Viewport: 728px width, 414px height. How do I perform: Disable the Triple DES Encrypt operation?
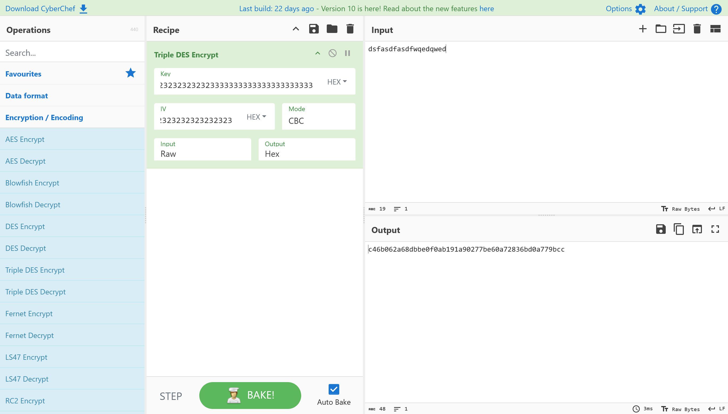pyautogui.click(x=333, y=53)
